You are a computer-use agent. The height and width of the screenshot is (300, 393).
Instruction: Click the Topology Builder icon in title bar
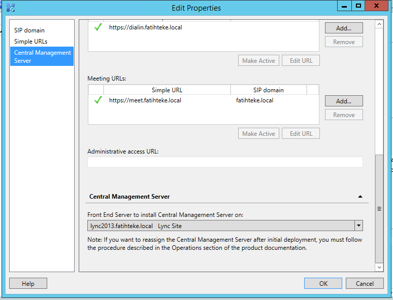point(11,8)
